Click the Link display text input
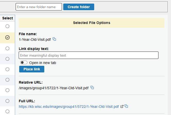The height and width of the screenshot is (115, 171). coord(89,55)
